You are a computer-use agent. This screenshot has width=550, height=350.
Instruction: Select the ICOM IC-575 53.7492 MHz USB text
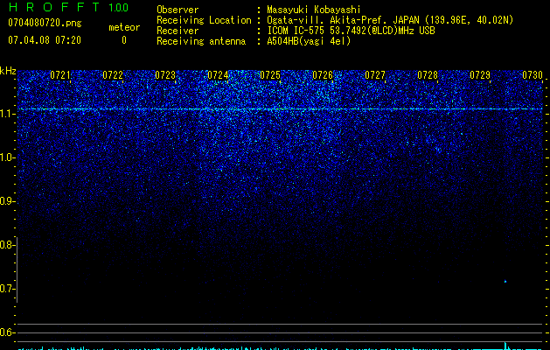click(x=351, y=31)
